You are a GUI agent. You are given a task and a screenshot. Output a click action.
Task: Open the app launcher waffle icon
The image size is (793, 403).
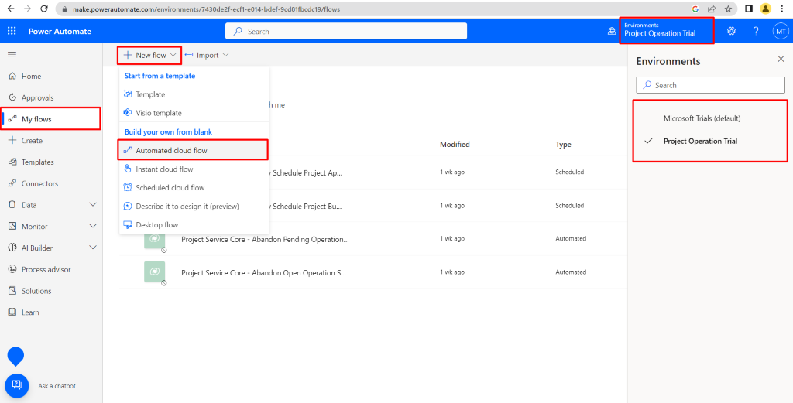coord(12,31)
